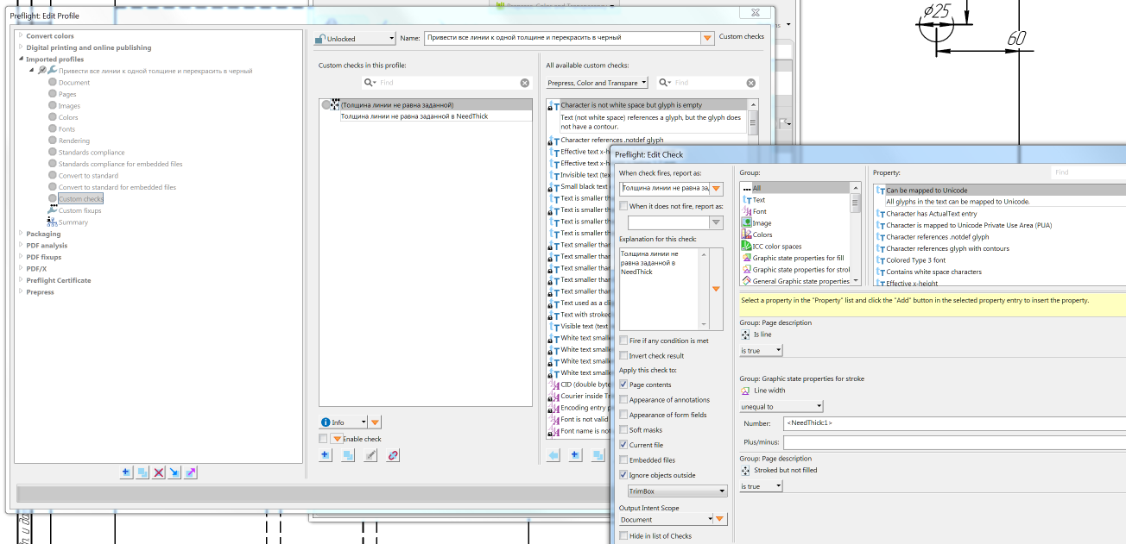Click the add new profile icon below the profile tree

point(127,472)
